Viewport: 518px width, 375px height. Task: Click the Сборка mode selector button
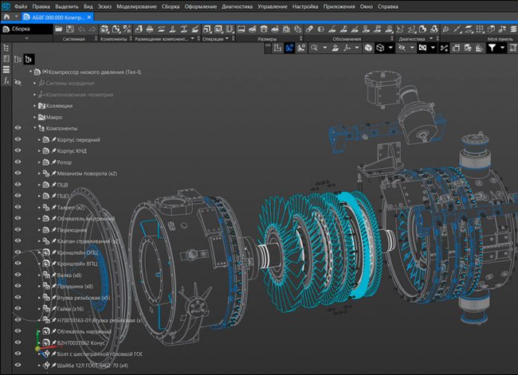click(x=26, y=29)
